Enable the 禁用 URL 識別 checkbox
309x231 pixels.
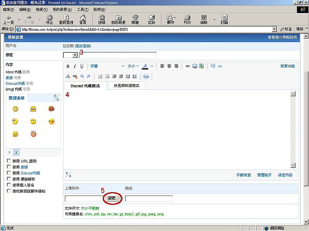click(x=9, y=161)
